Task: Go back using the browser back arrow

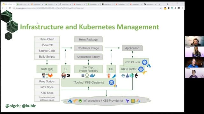Action: [3, 8]
